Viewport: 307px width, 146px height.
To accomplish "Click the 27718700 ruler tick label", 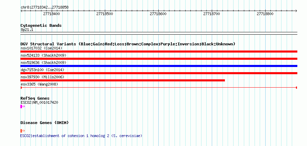I will click(212, 14).
